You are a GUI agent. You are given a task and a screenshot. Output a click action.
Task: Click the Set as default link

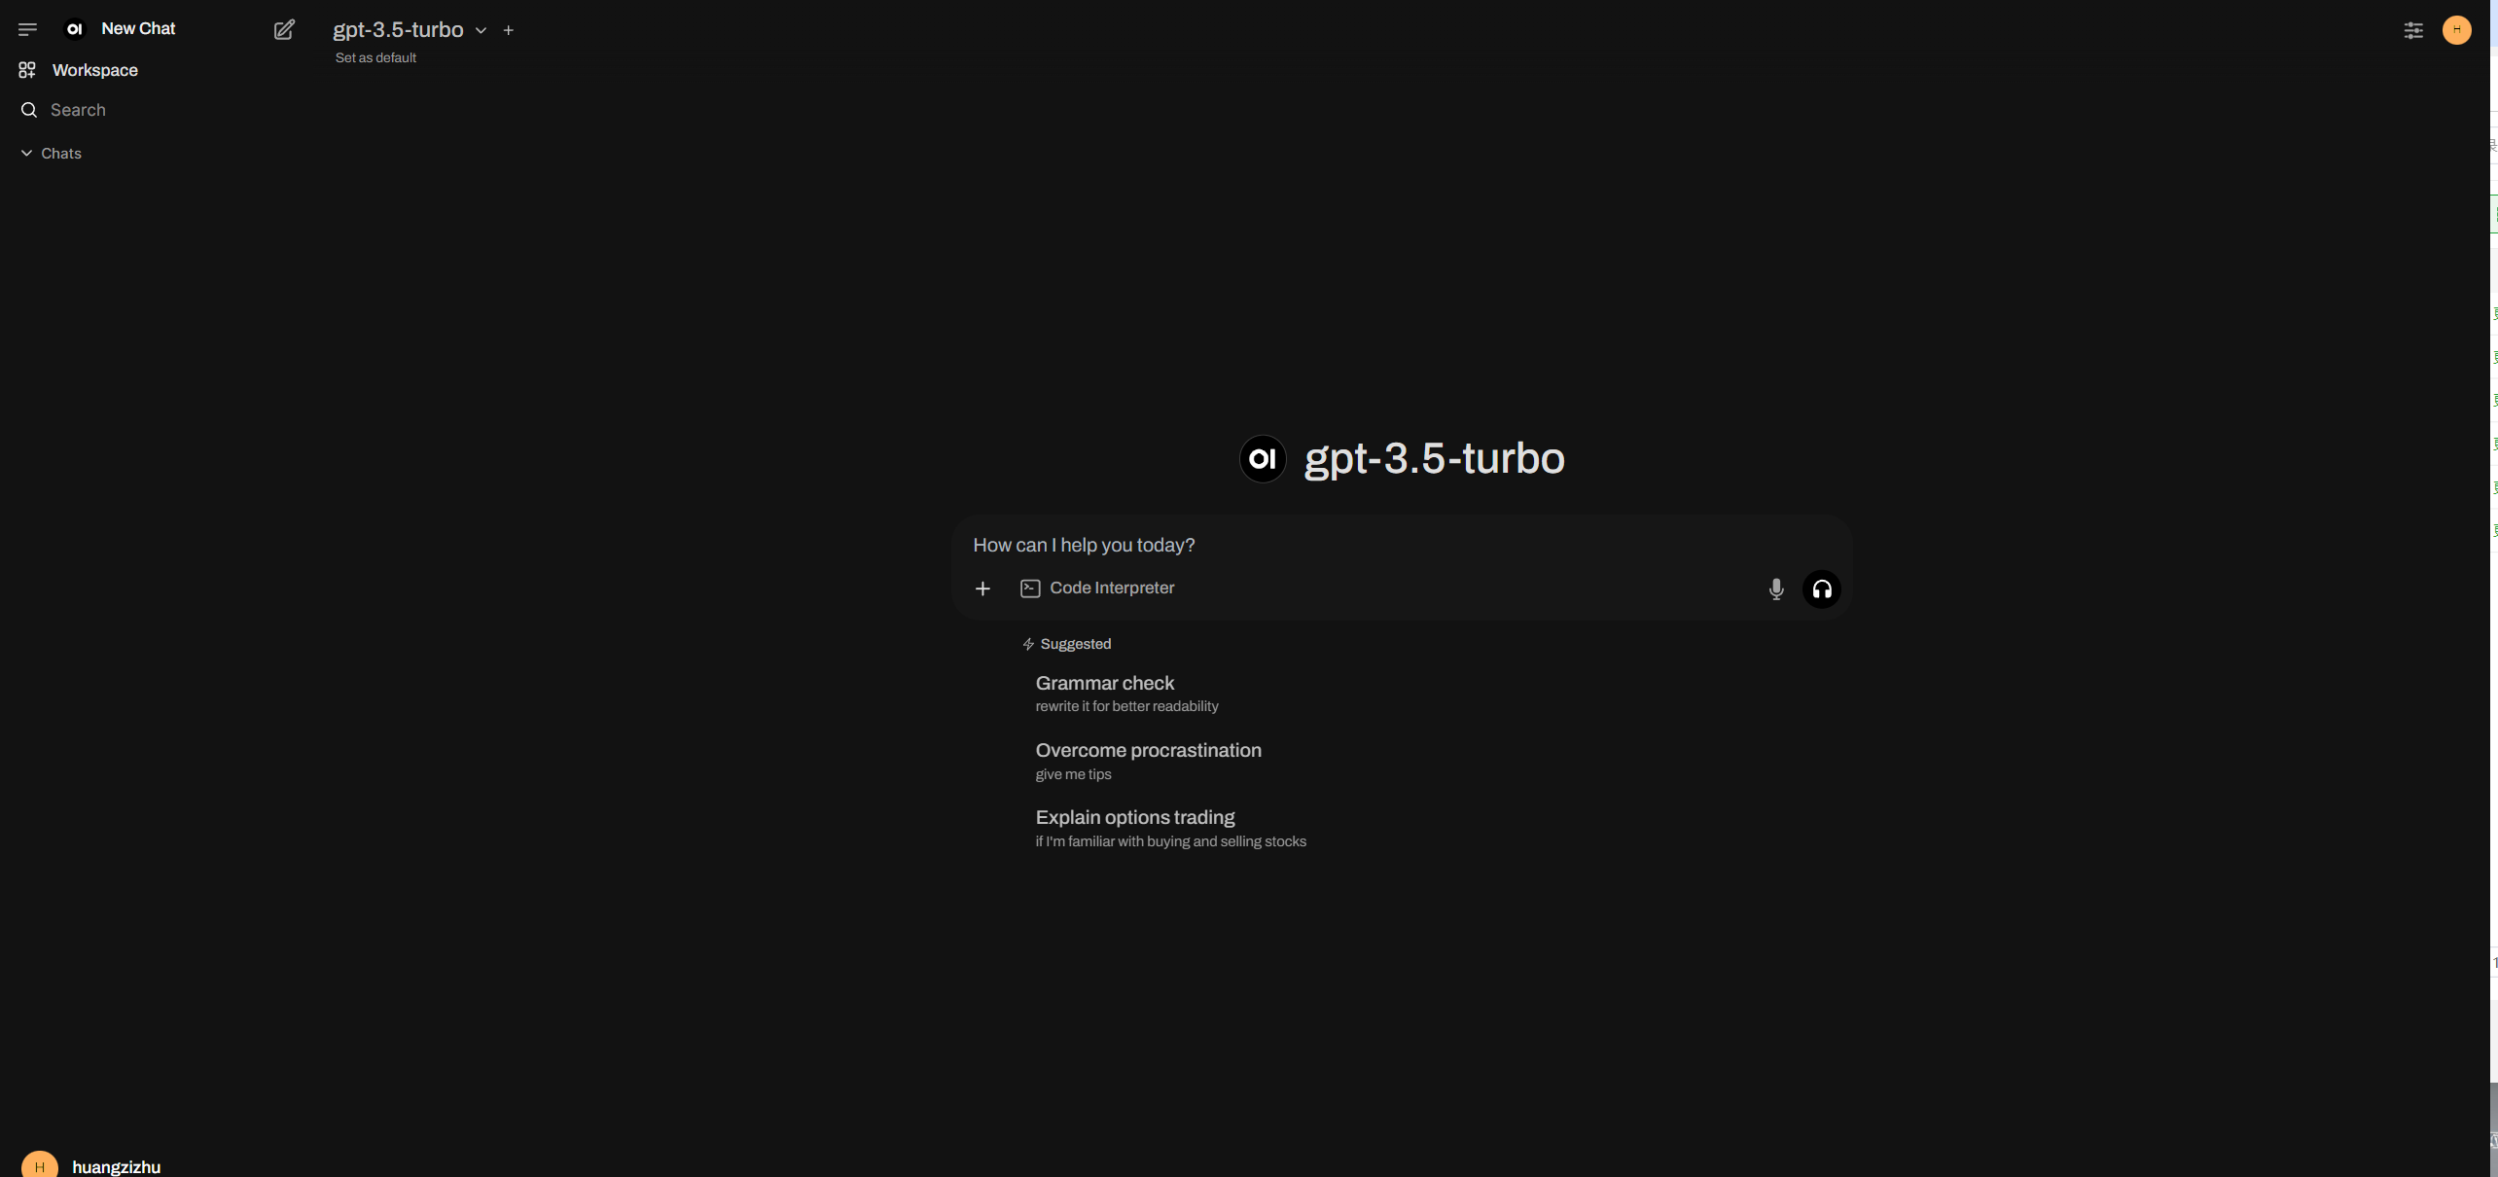click(375, 58)
